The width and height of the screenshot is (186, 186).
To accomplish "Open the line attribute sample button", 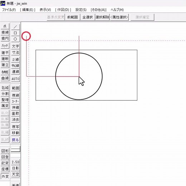I will [15, 149].
